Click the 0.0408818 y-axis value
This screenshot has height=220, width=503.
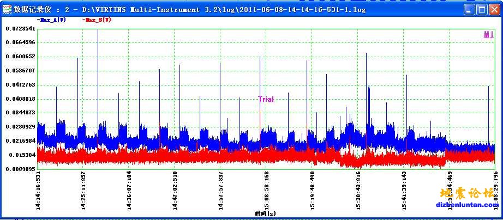pos(20,99)
